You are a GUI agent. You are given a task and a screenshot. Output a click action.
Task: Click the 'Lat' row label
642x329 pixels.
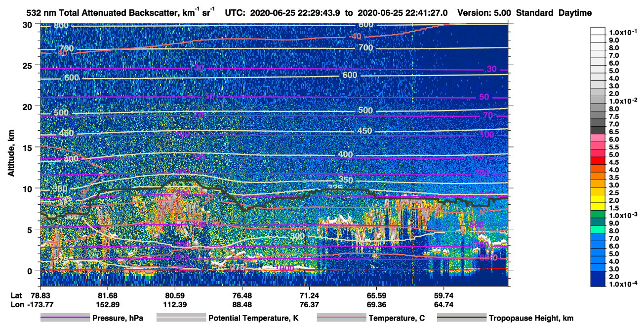click(x=16, y=295)
